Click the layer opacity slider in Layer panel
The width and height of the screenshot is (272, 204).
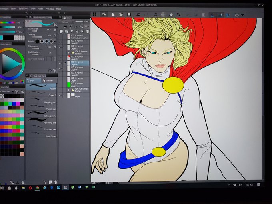coord(79,22)
